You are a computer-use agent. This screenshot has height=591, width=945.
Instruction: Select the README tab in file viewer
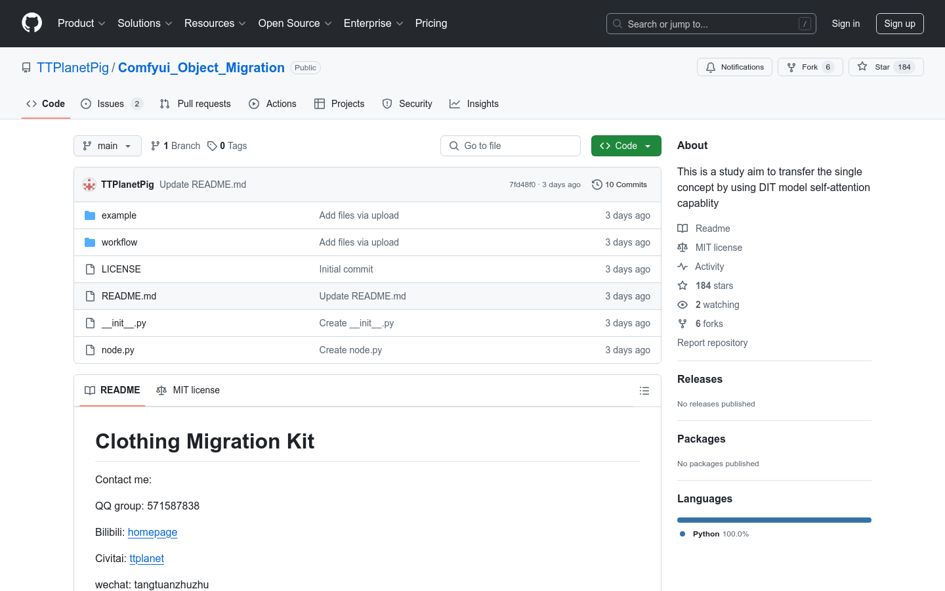click(112, 390)
